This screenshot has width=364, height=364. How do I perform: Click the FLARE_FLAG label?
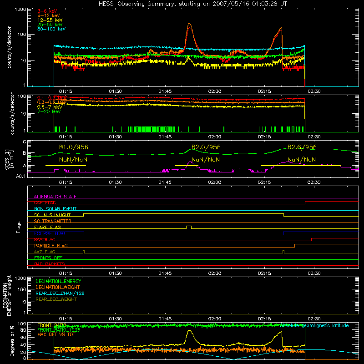47,227
